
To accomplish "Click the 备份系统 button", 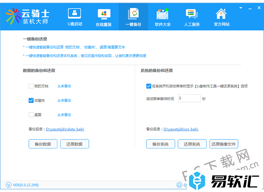I will pos(161,144).
